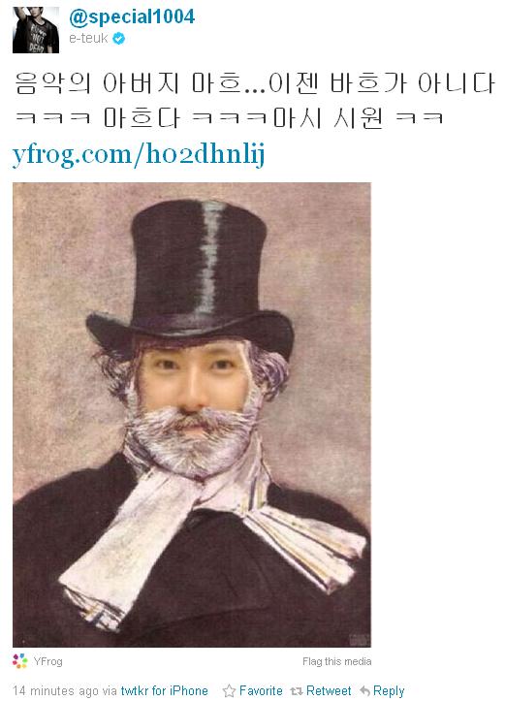Open the twtkr for iPhone link

pos(165,690)
